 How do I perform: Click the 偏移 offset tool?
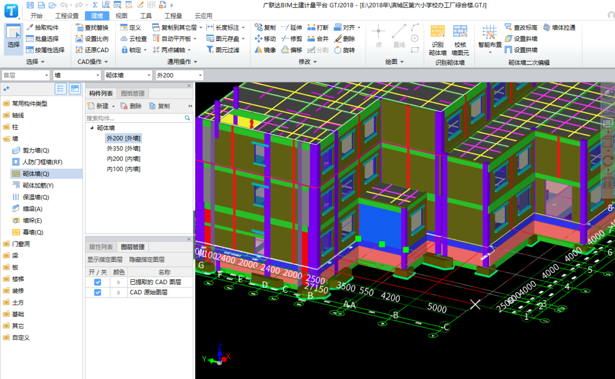point(292,50)
